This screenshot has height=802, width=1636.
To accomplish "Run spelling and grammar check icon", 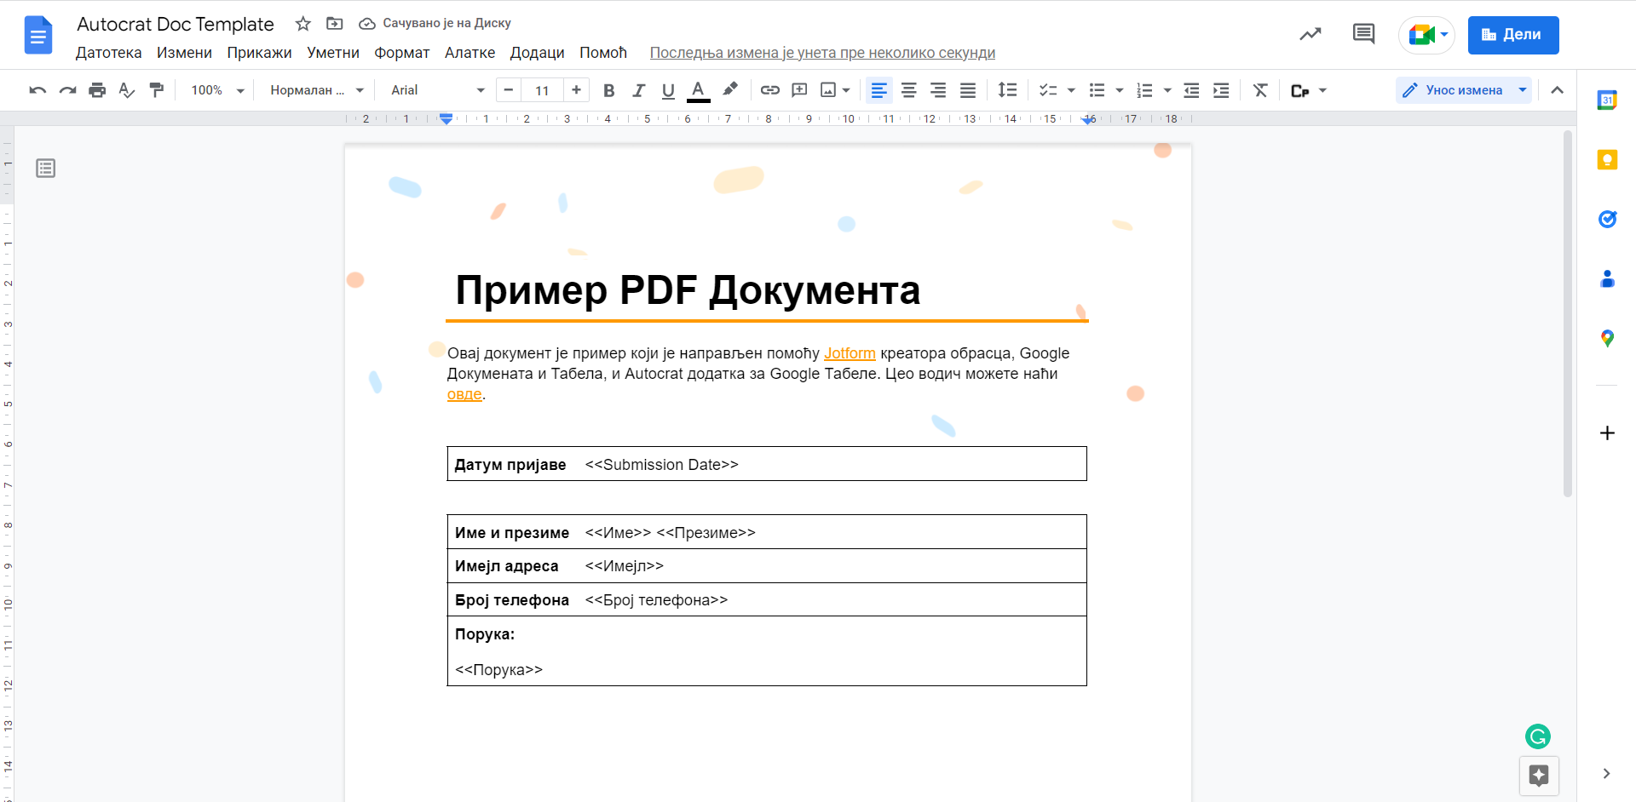I will tap(127, 90).
